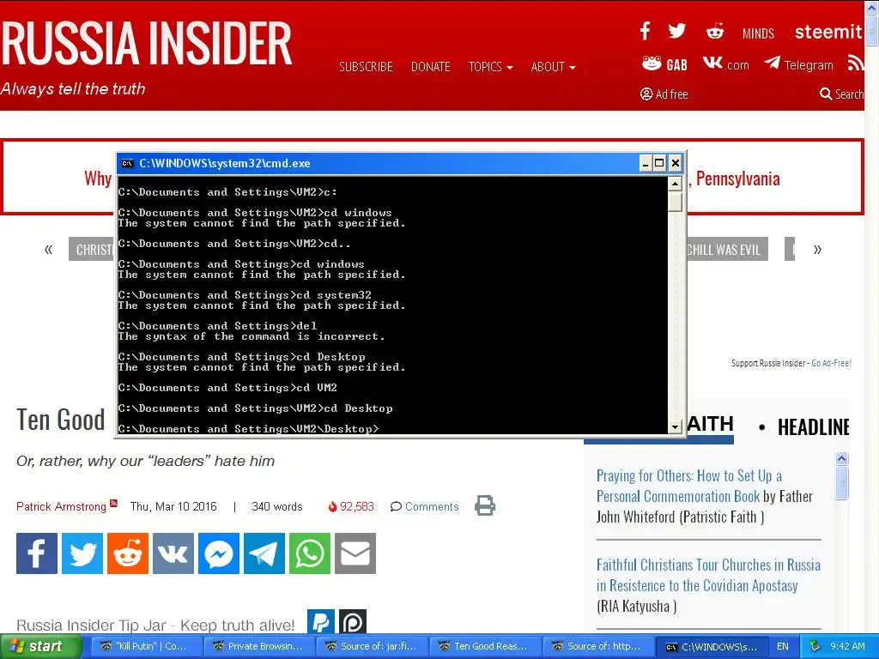
Task: Click the Windows Start button
Action: tap(40, 647)
